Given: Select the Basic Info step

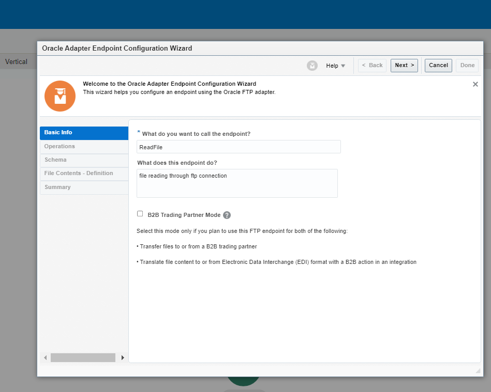Looking at the screenshot, I should 84,133.
